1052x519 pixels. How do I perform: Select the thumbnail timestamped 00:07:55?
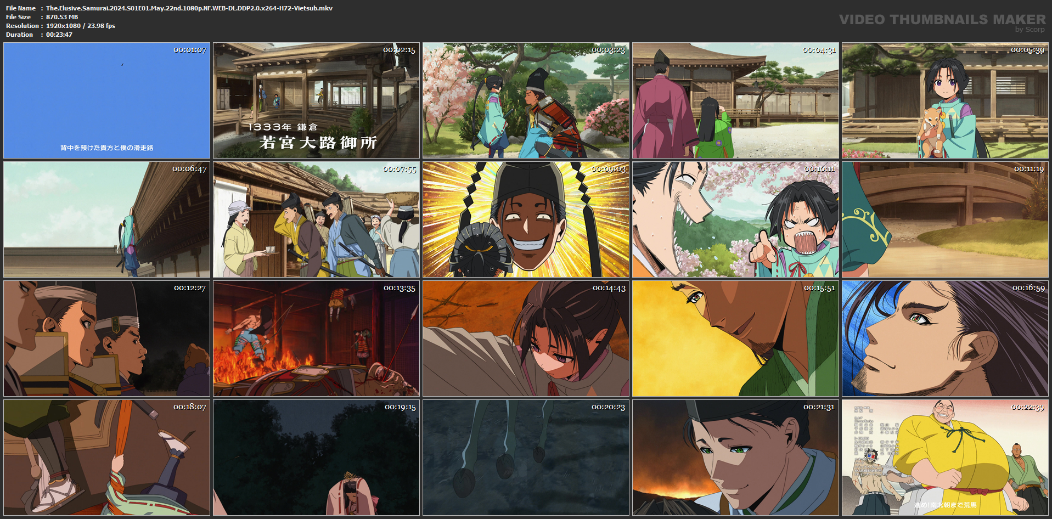(317, 219)
